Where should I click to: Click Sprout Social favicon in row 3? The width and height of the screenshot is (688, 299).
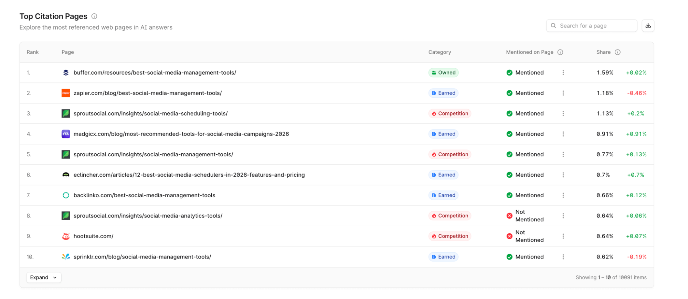(x=66, y=113)
